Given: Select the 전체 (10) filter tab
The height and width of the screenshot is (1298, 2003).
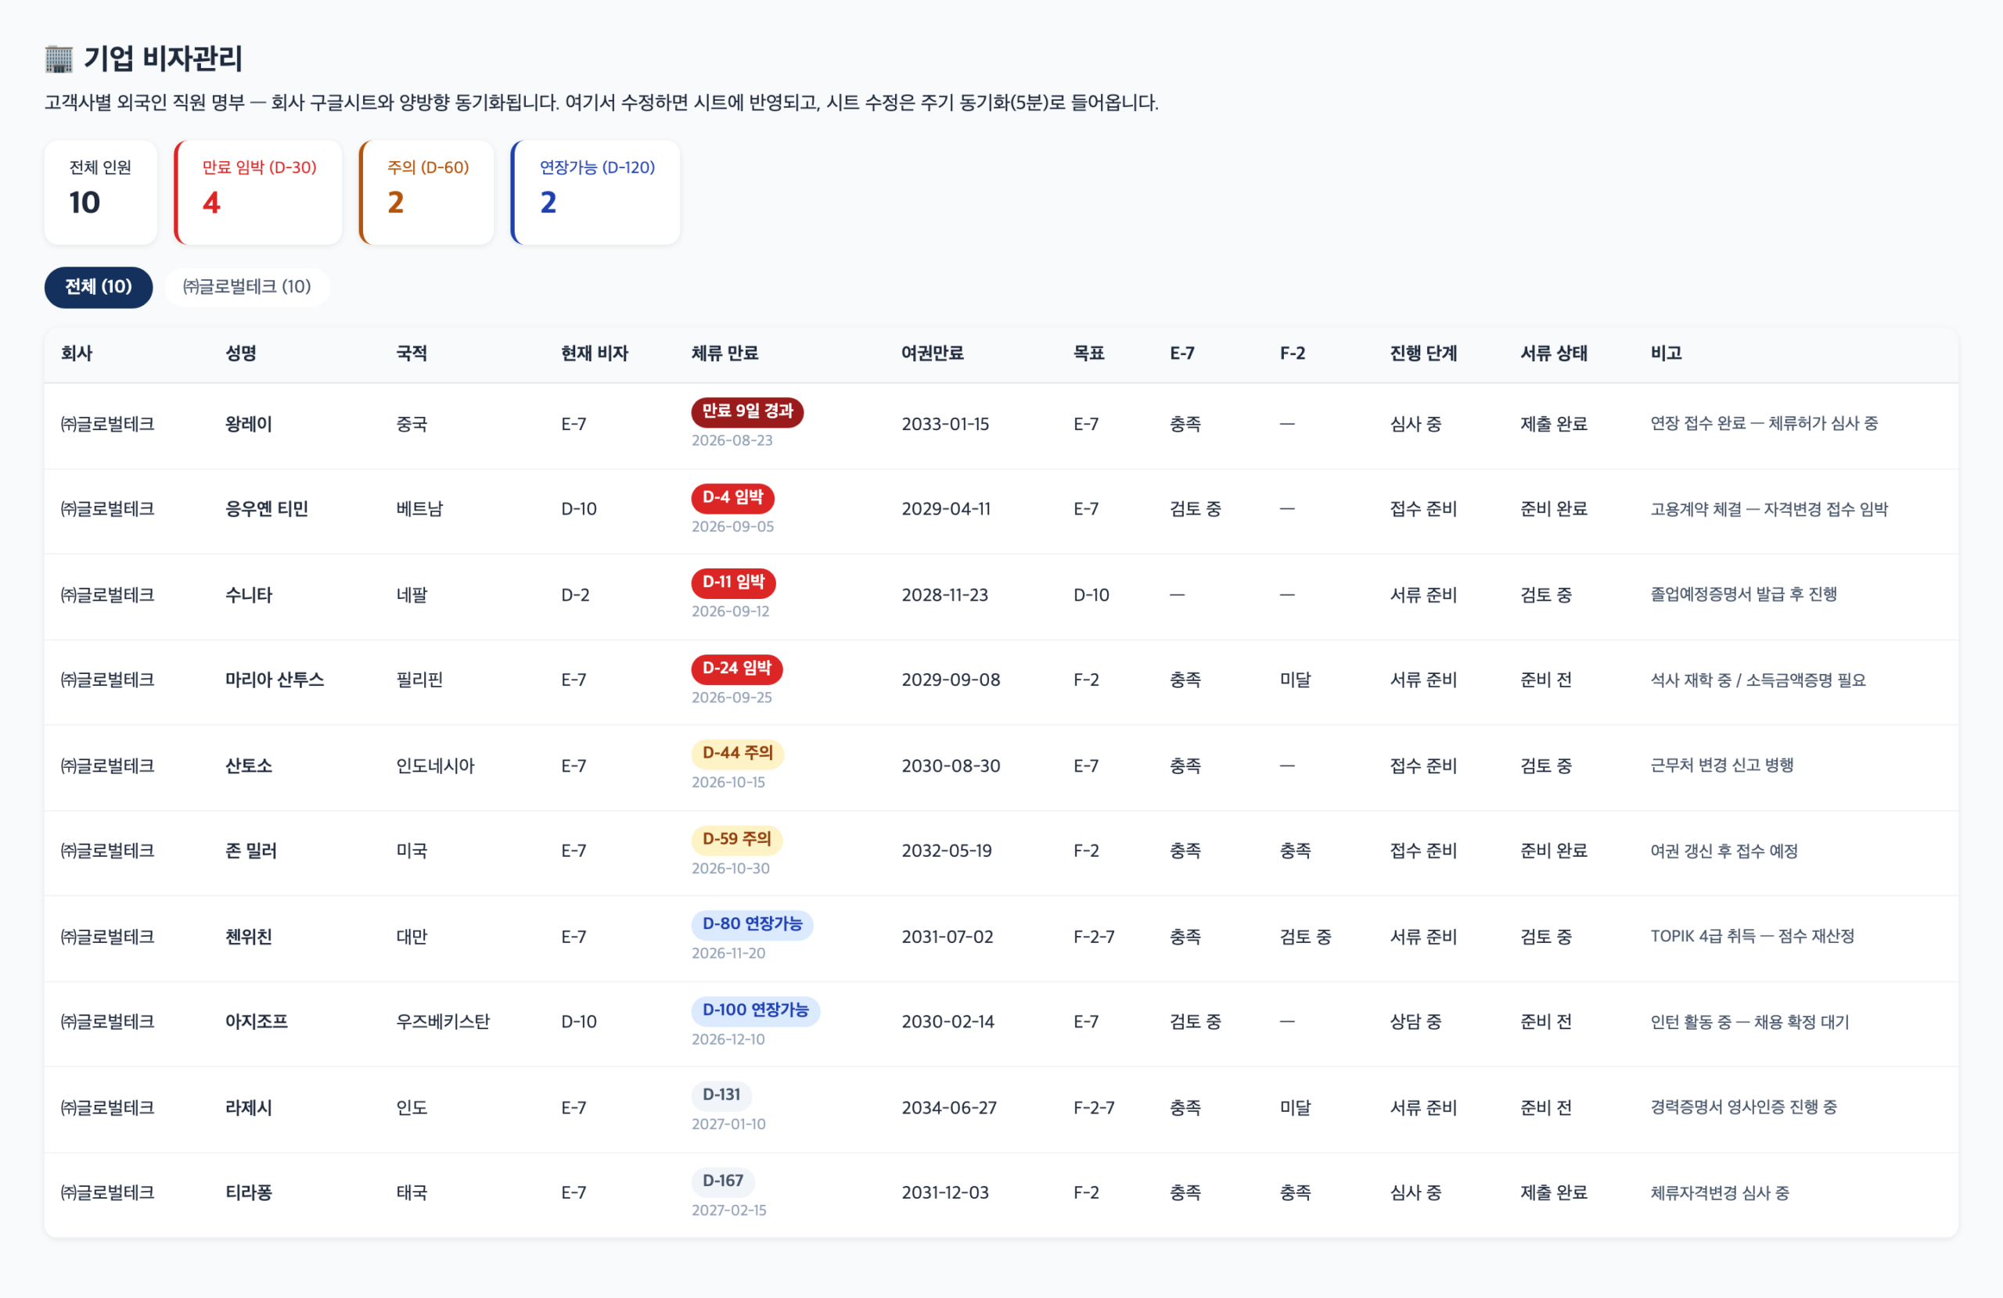Looking at the screenshot, I should tap(99, 287).
